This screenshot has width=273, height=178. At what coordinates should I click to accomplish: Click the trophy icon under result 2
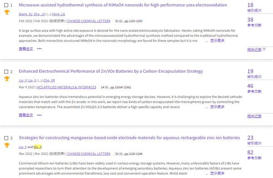[7, 79]
